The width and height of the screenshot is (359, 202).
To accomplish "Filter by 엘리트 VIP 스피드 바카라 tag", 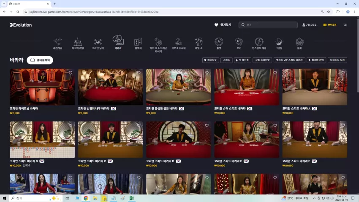I will click(289, 60).
